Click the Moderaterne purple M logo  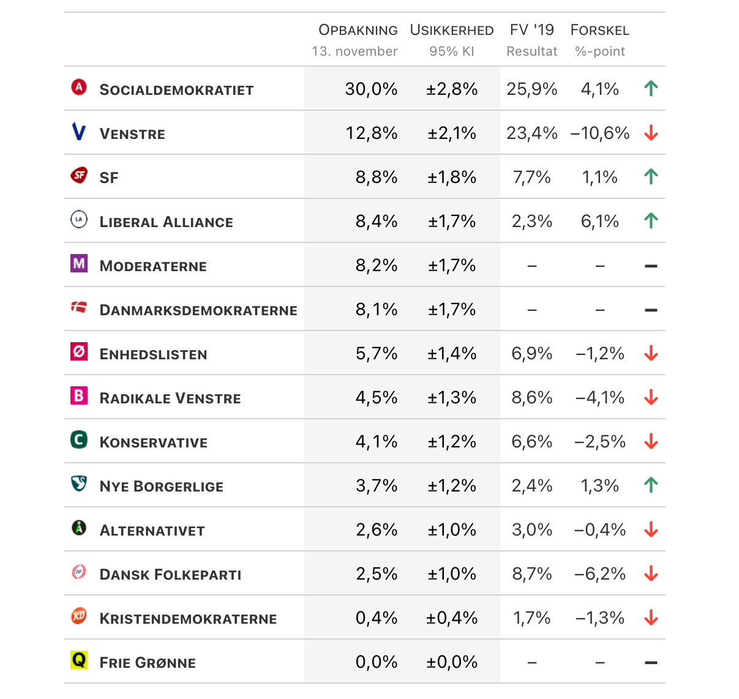pyautogui.click(x=79, y=263)
